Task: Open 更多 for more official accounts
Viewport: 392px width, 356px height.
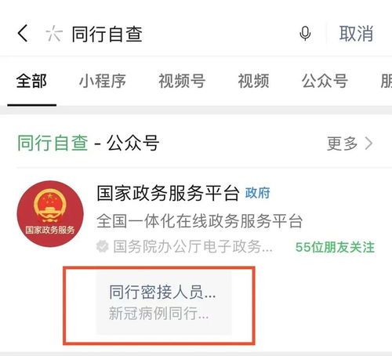Action: (343, 143)
